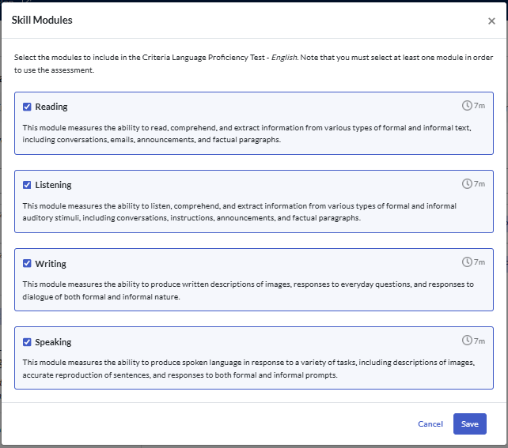Screen dimensions: 508x448
Task: Close the Skill Modules dialog
Action: (491, 21)
